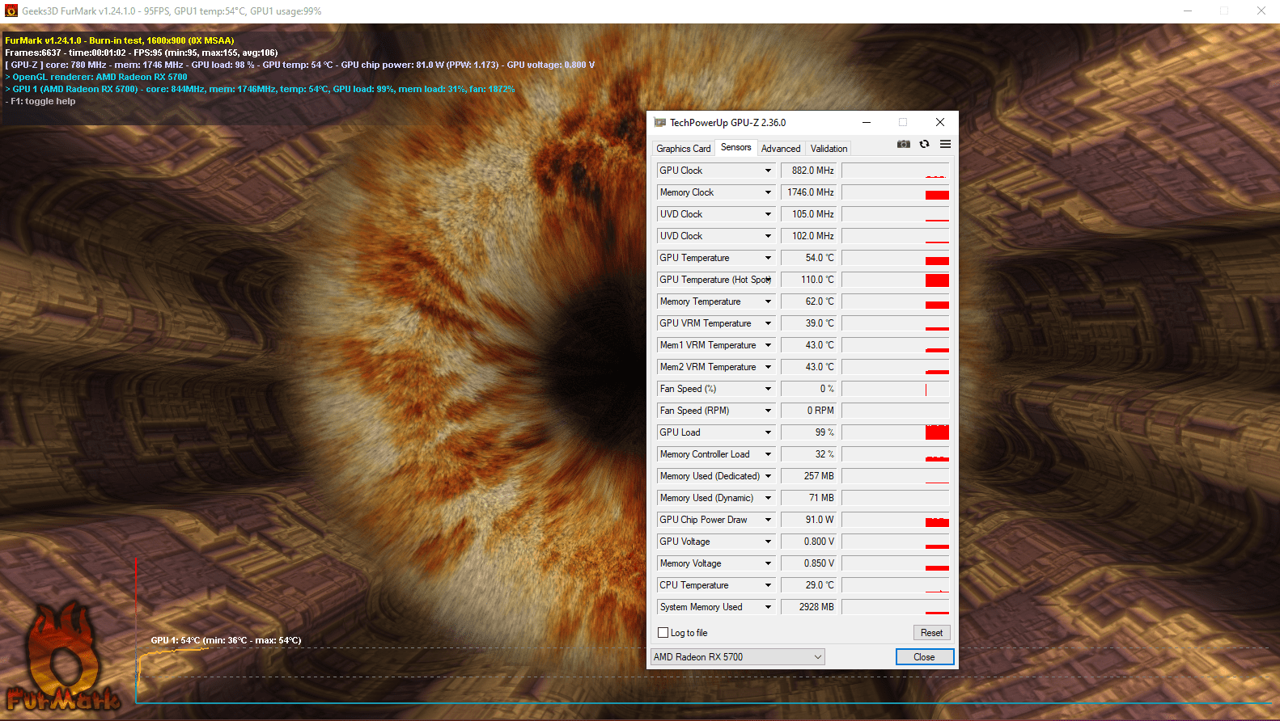
Task: Click the 91.0 W power draw value
Action: point(809,520)
